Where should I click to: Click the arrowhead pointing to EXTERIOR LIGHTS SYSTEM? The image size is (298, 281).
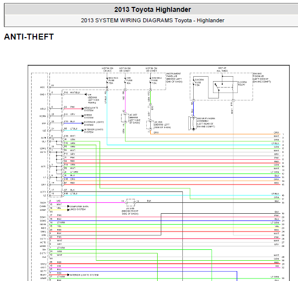[x=83, y=123]
